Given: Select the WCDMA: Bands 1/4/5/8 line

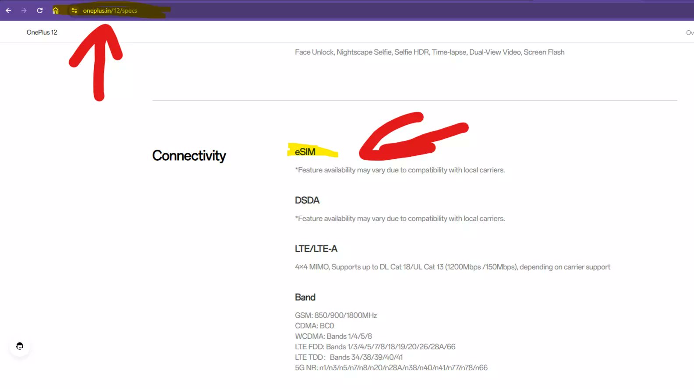Looking at the screenshot, I should pos(333,336).
